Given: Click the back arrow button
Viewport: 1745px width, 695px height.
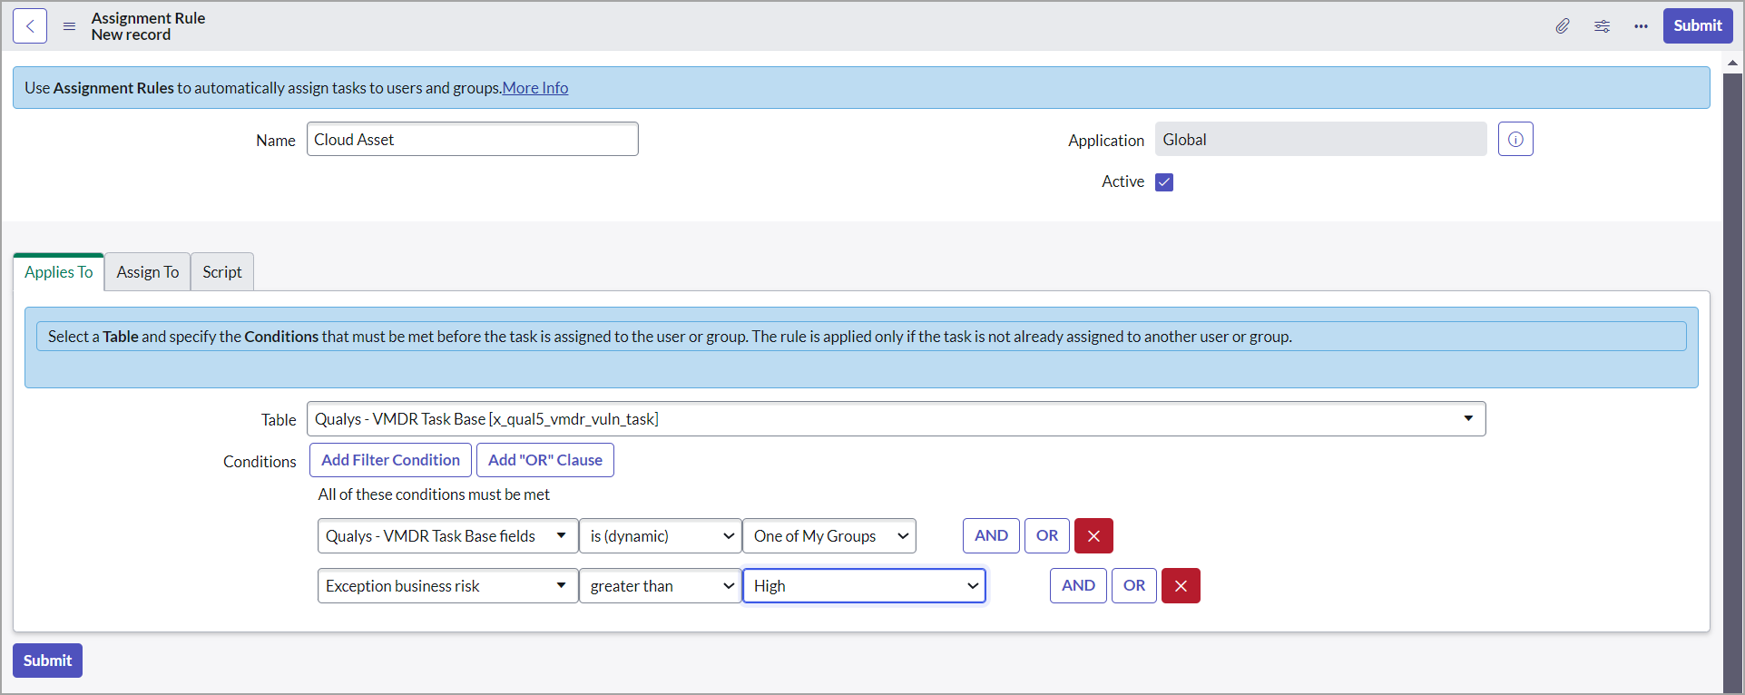Looking at the screenshot, I should coord(30,26).
